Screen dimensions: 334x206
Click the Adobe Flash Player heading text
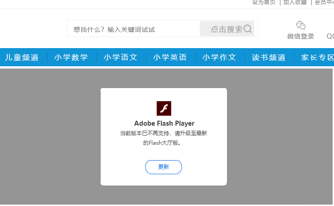click(x=164, y=123)
